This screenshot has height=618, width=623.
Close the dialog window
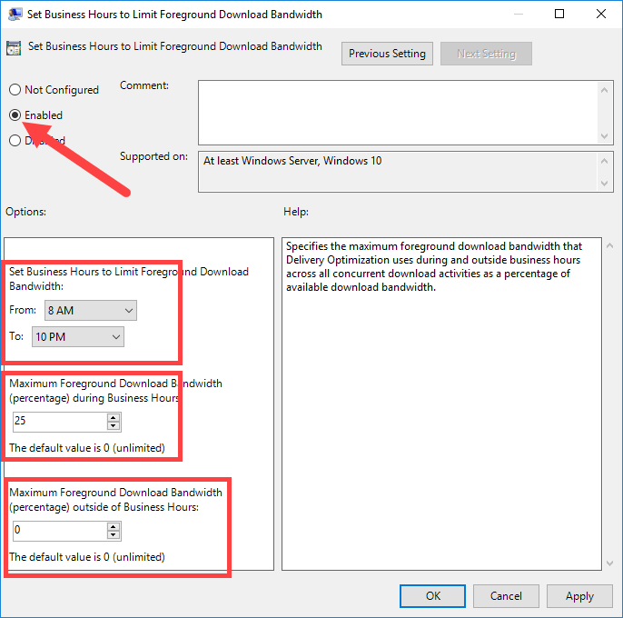(601, 14)
